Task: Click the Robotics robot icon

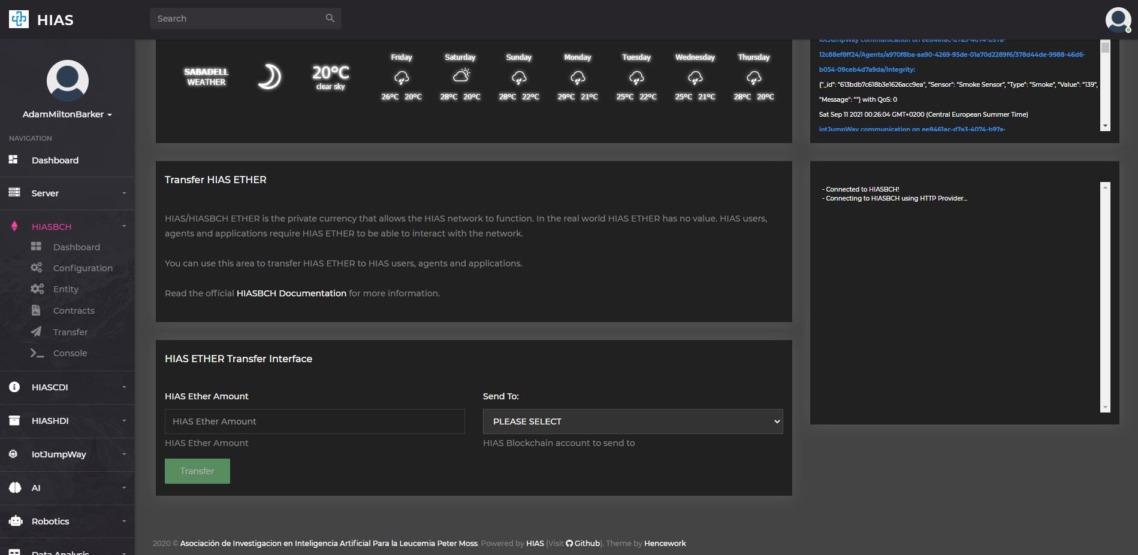Action: 16,521
